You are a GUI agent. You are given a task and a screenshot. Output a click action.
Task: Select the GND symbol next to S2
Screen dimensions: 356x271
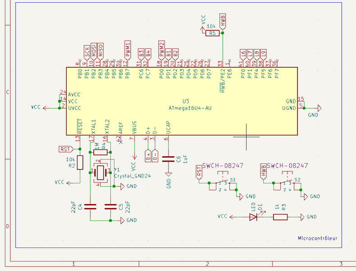pos(306,197)
